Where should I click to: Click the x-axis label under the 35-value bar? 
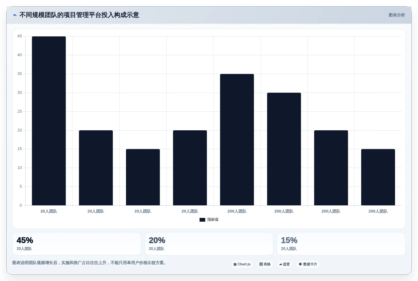(x=237, y=211)
